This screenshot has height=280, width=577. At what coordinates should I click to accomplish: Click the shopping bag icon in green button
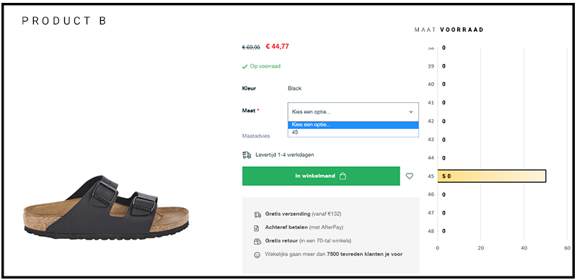(343, 176)
